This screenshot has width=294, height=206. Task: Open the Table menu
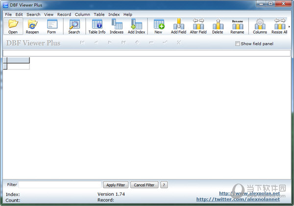(x=99, y=14)
